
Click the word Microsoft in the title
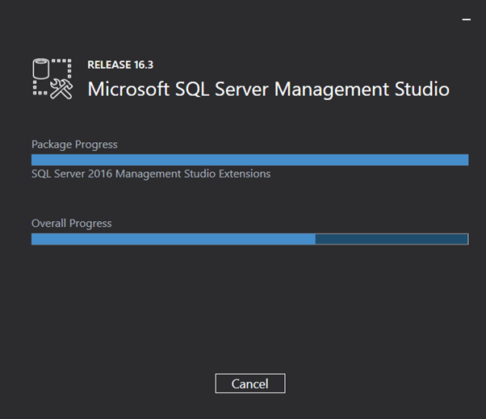pos(128,90)
